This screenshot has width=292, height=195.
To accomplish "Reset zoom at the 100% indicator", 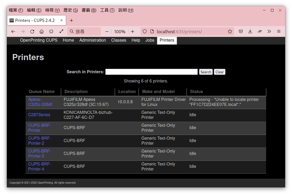I will (x=120, y=32).
